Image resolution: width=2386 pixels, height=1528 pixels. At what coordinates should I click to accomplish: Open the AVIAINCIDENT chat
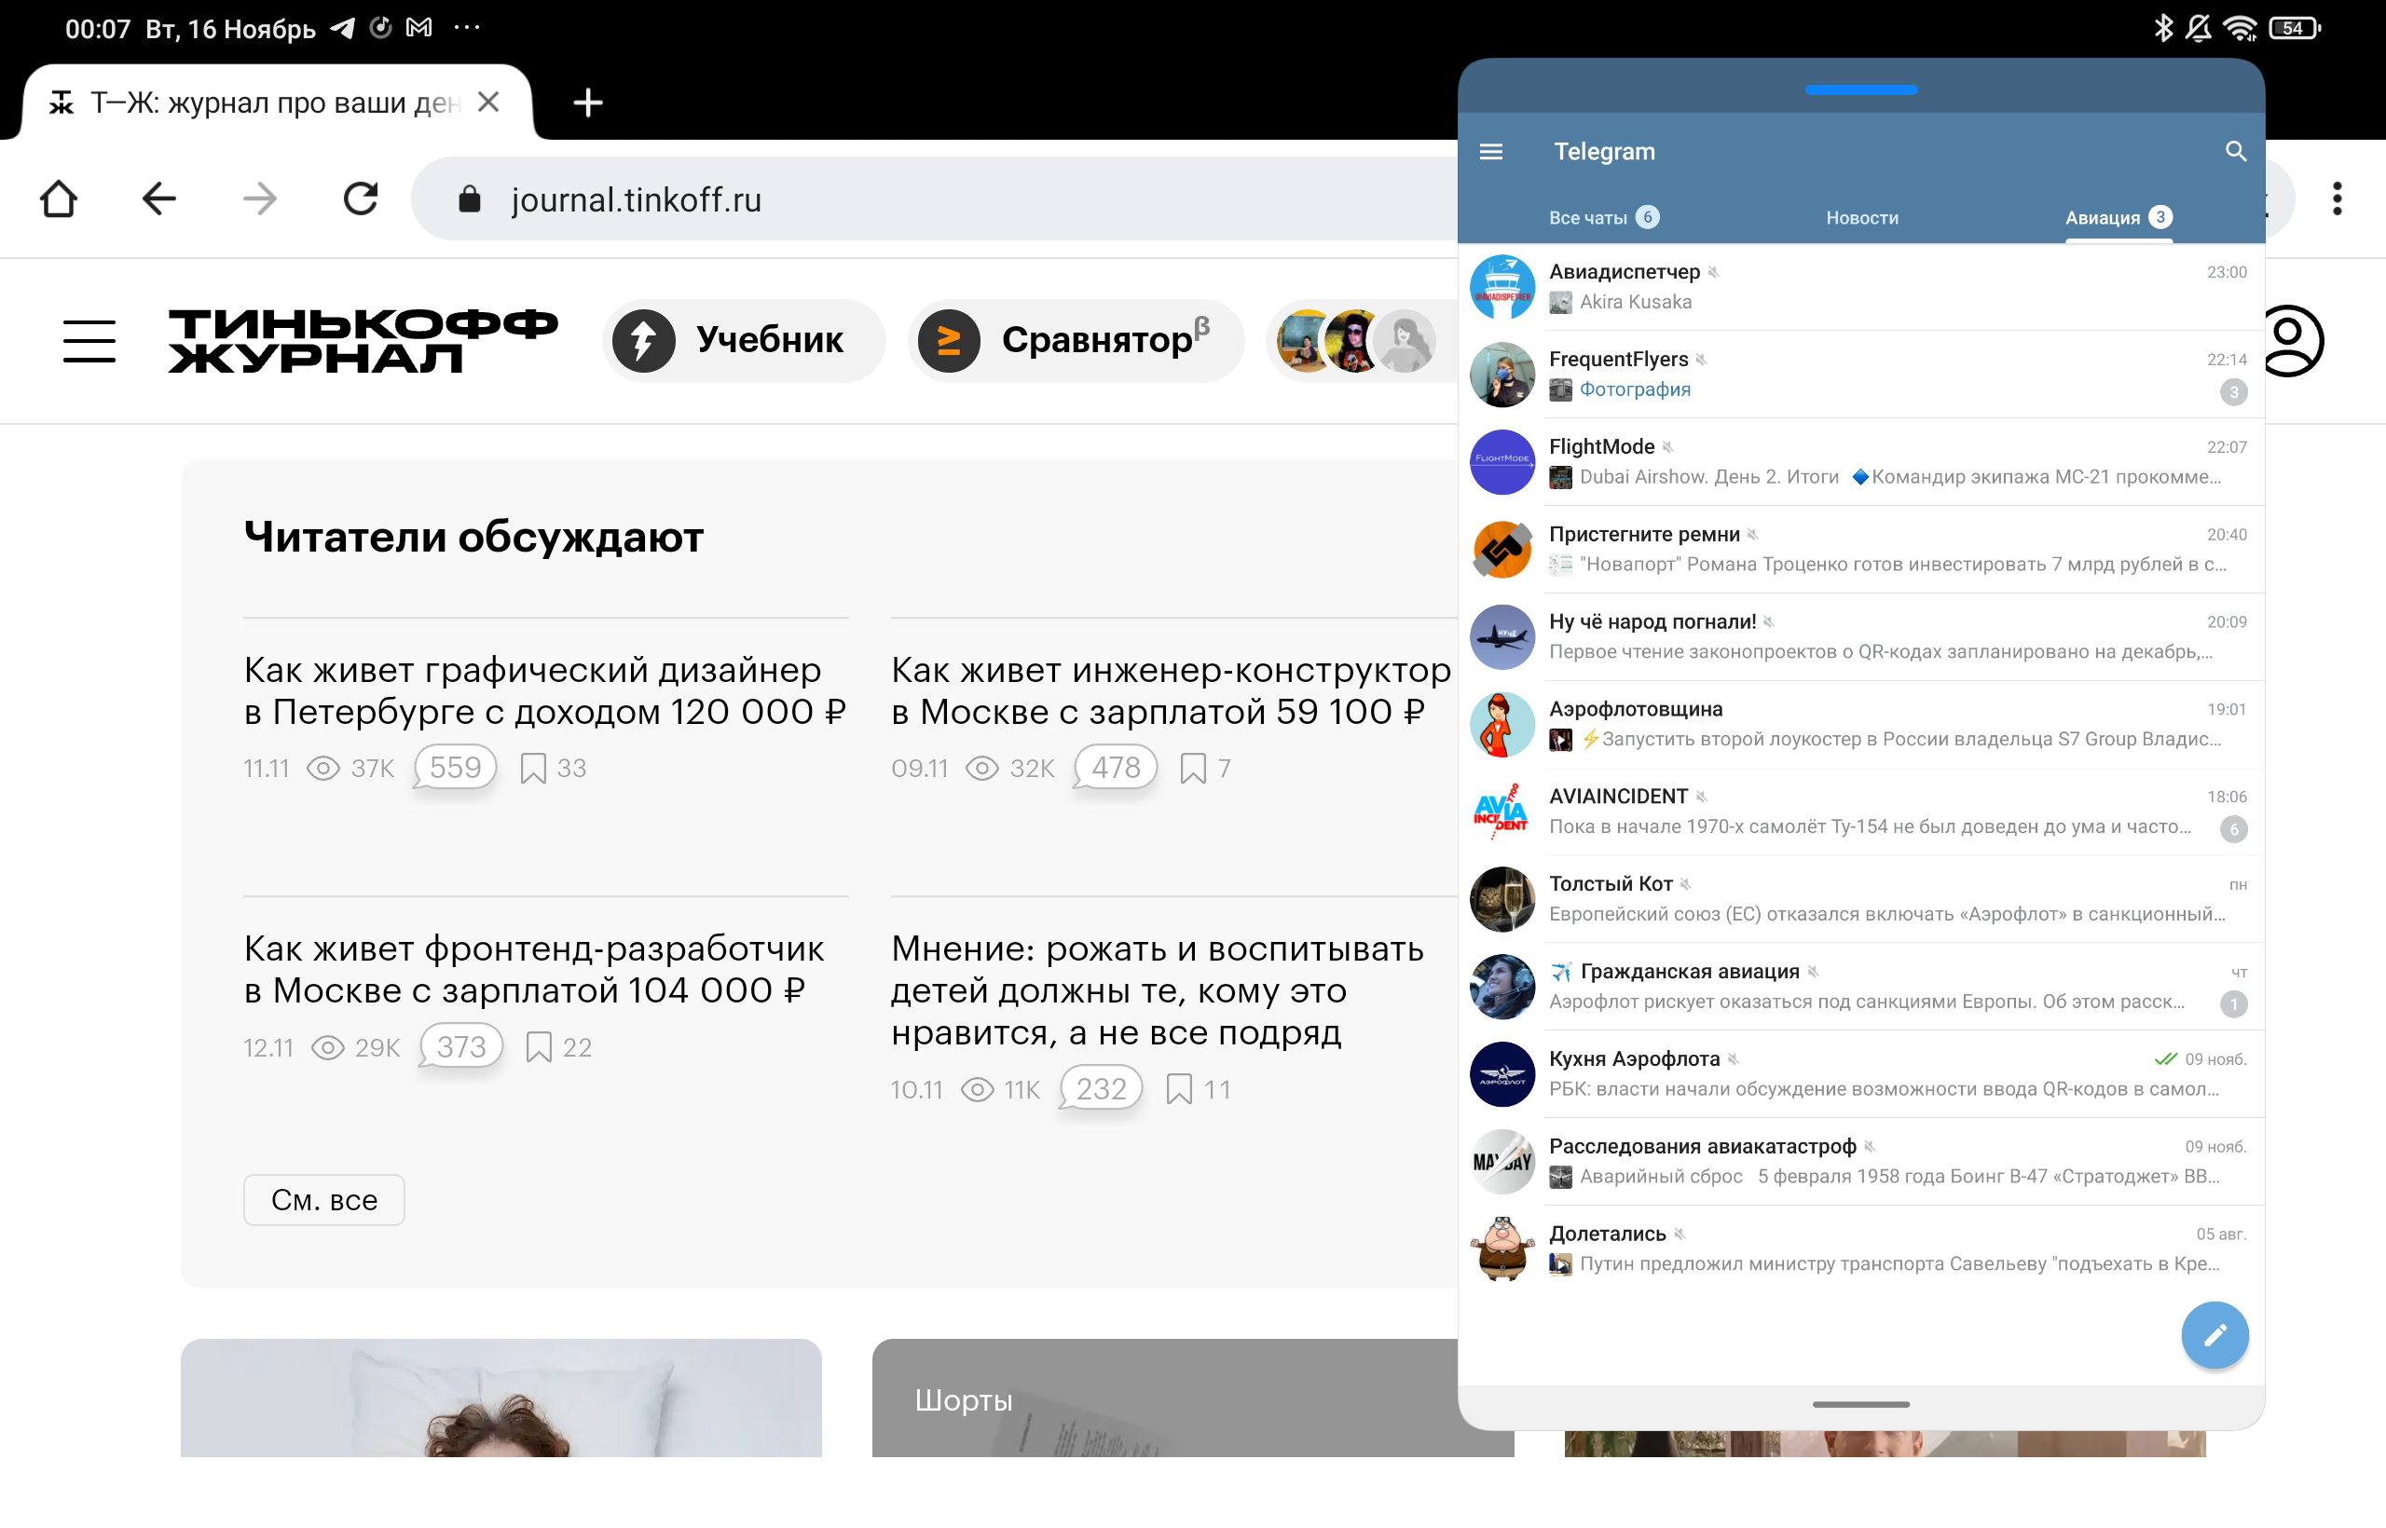click(x=1861, y=811)
